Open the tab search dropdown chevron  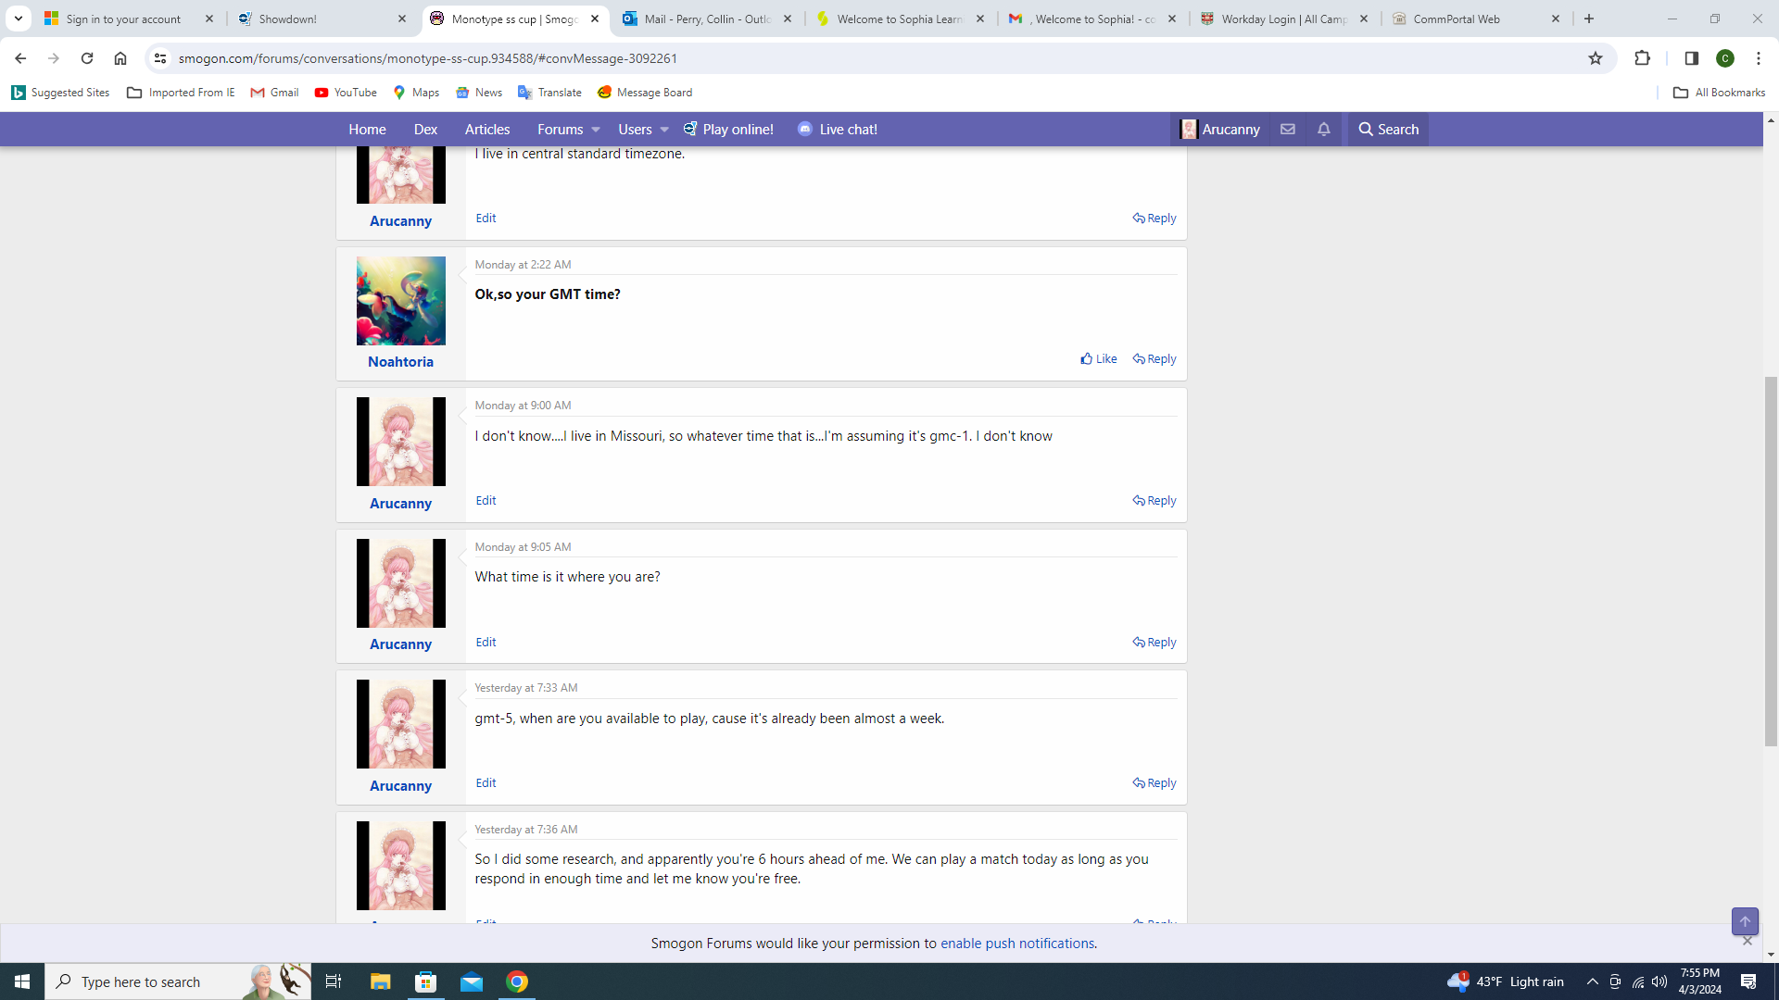[x=18, y=19]
